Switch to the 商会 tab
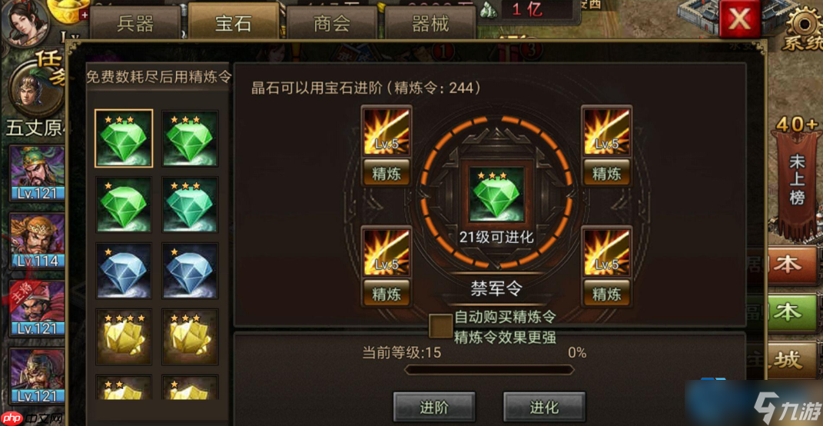The image size is (823, 426). click(332, 24)
